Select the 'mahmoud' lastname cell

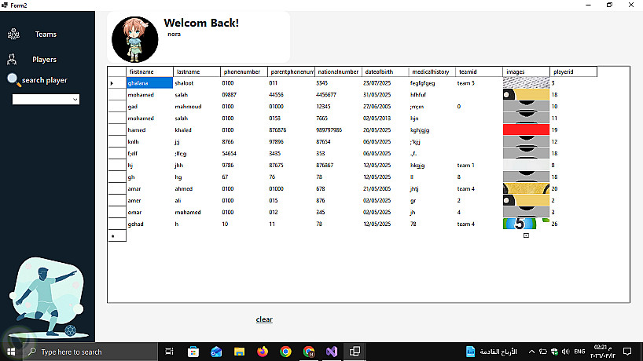[197, 107]
